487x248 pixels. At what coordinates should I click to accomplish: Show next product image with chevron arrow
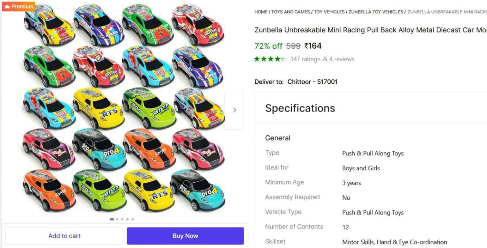(234, 110)
